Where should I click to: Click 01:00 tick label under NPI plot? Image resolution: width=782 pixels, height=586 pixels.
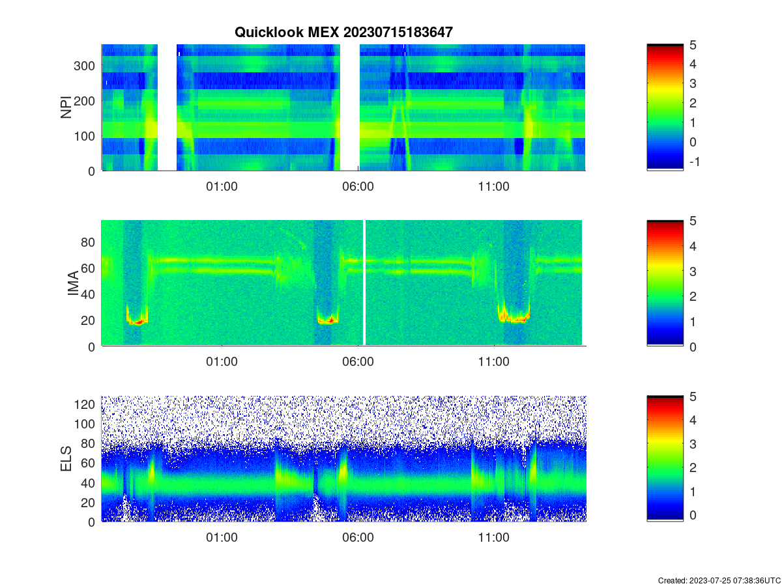(222, 186)
